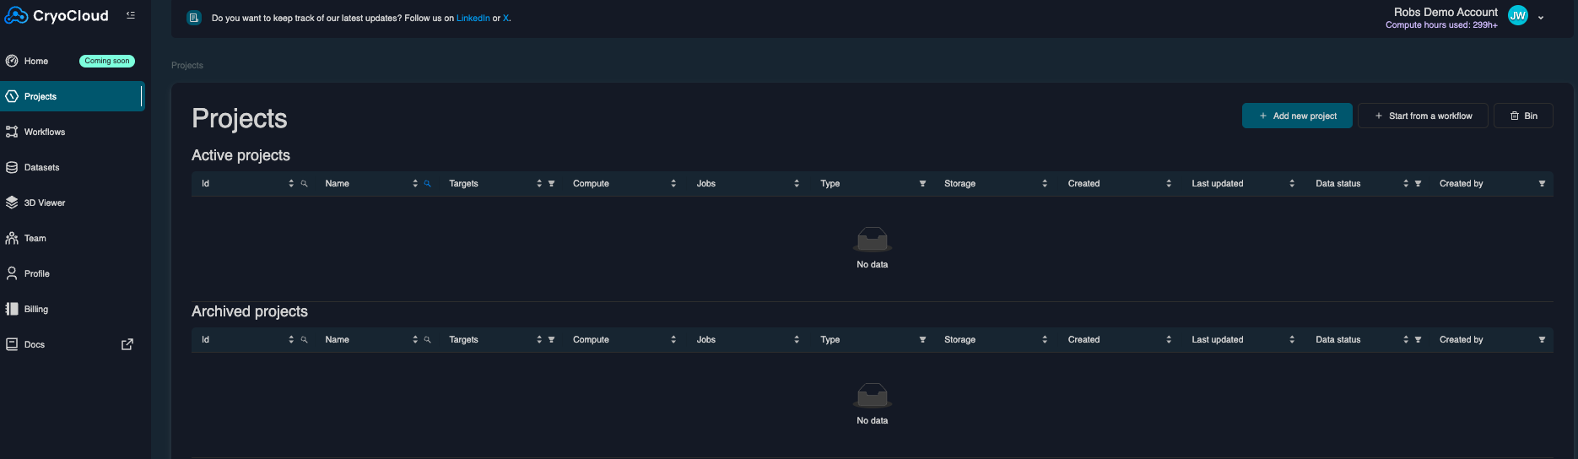Expand the account dropdown chevron

1541,18
